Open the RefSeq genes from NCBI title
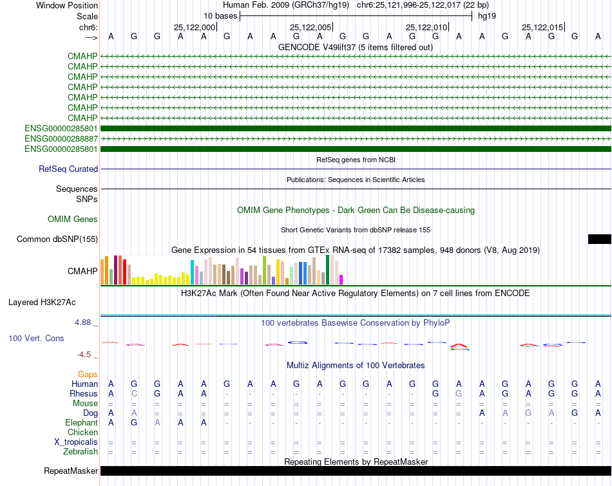The height and width of the screenshot is (486, 612). coord(356,160)
